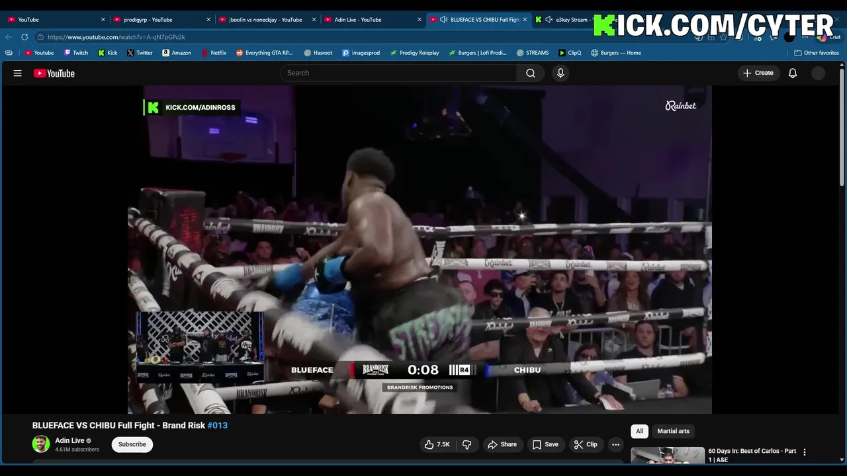This screenshot has width=847, height=476.
Task: Open the Create button menu
Action: (758, 73)
